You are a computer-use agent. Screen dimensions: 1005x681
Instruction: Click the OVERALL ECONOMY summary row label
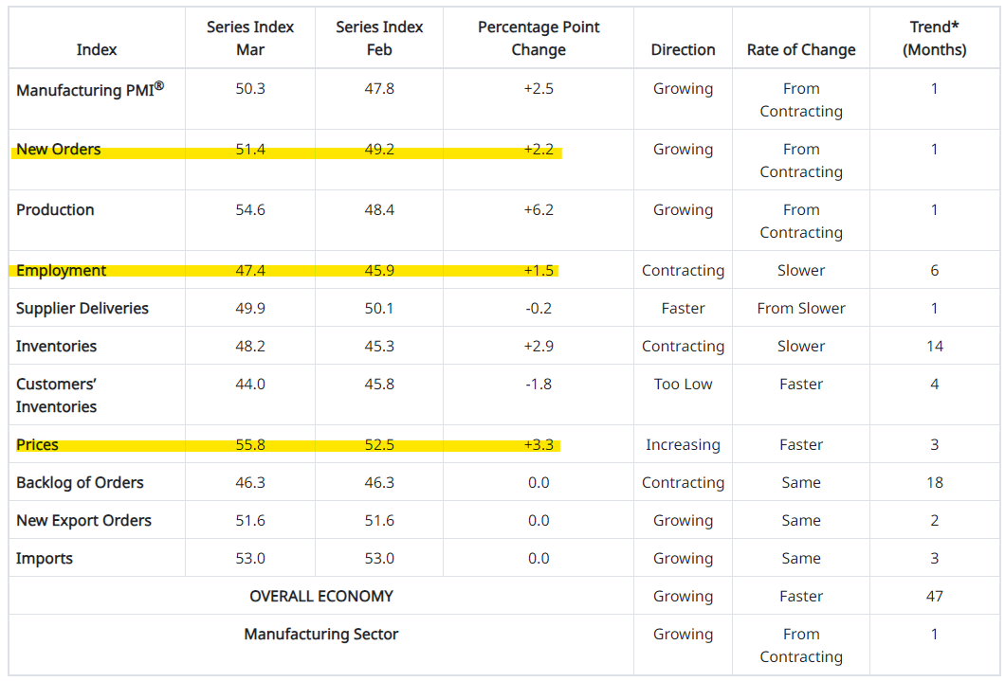[x=321, y=597]
